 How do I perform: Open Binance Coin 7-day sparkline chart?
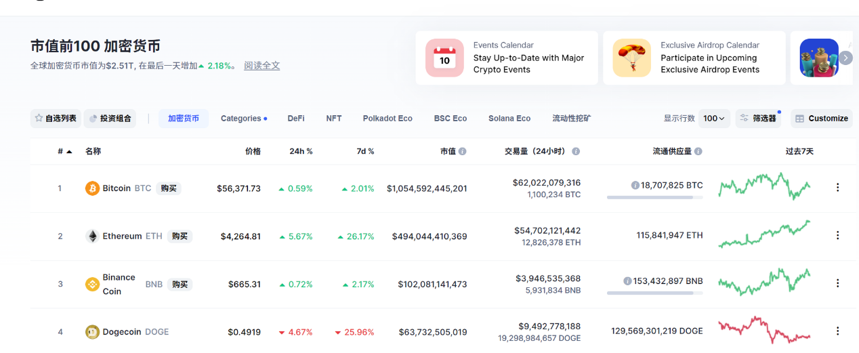pos(764,282)
